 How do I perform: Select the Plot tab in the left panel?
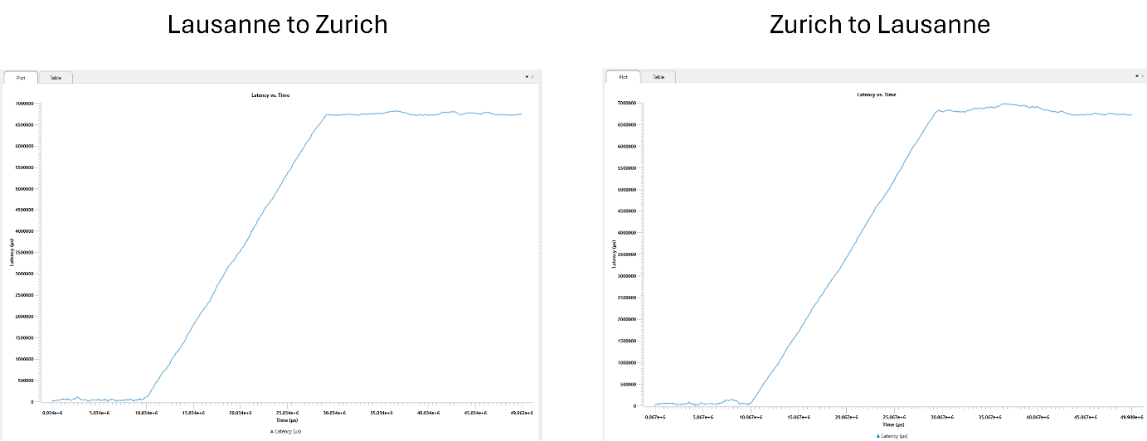pos(21,77)
